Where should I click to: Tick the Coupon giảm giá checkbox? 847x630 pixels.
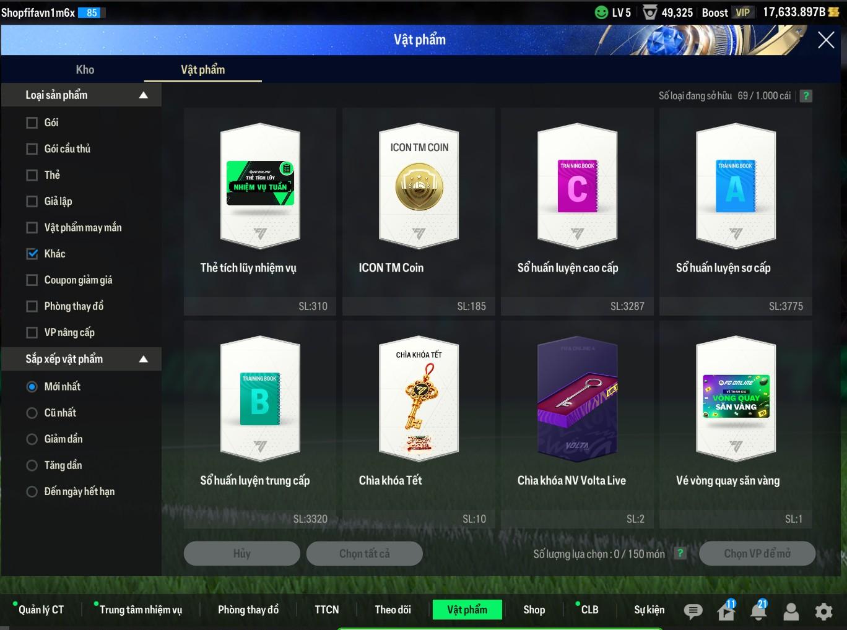(32, 280)
